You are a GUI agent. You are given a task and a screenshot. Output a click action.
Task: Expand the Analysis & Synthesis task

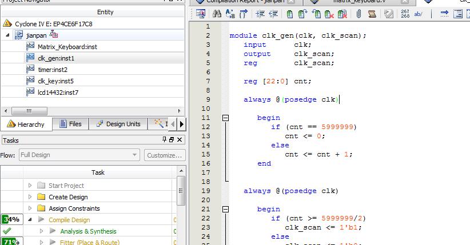pos(41,231)
